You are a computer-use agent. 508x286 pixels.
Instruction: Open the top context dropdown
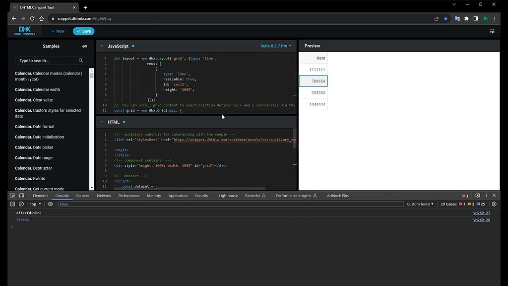(36, 204)
